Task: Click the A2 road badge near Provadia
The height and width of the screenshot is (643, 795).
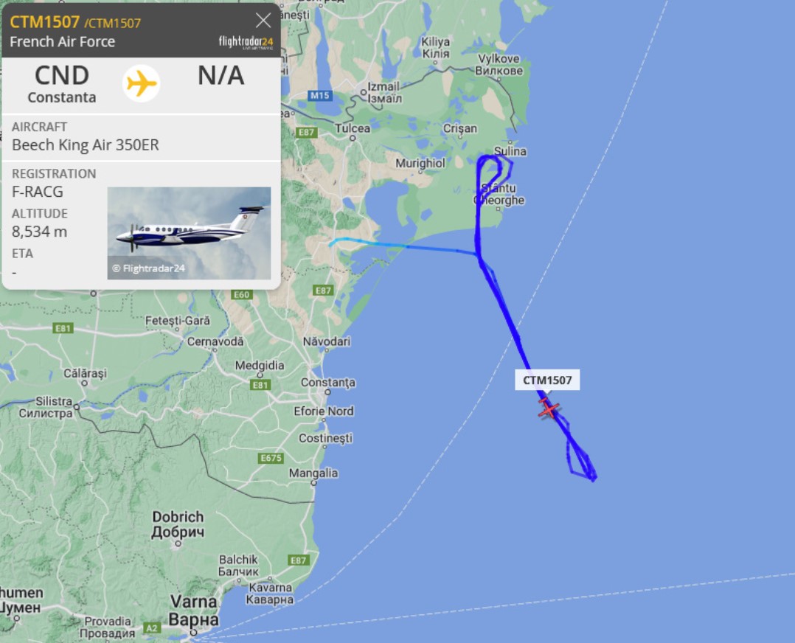Action: (152, 628)
